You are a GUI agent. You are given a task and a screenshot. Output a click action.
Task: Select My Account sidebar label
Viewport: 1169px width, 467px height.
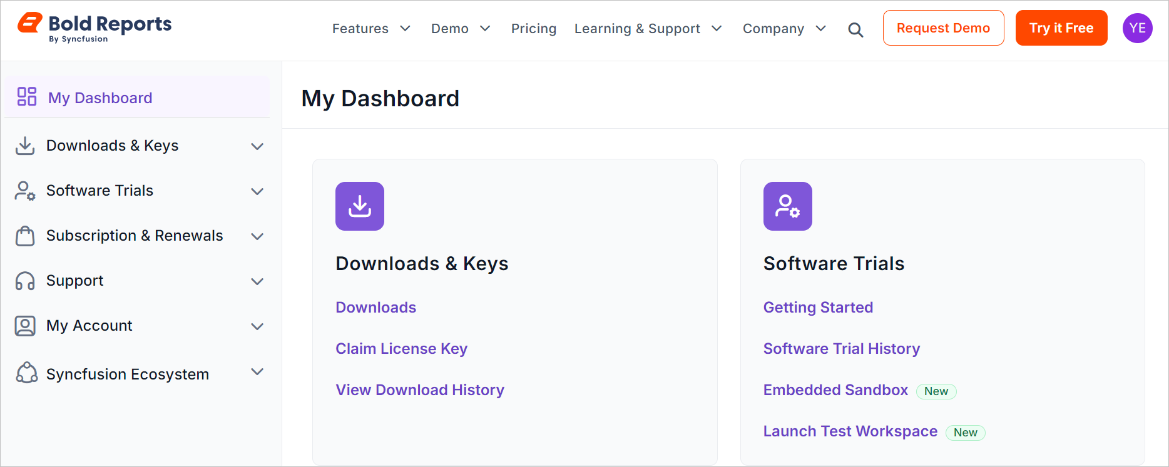(89, 326)
